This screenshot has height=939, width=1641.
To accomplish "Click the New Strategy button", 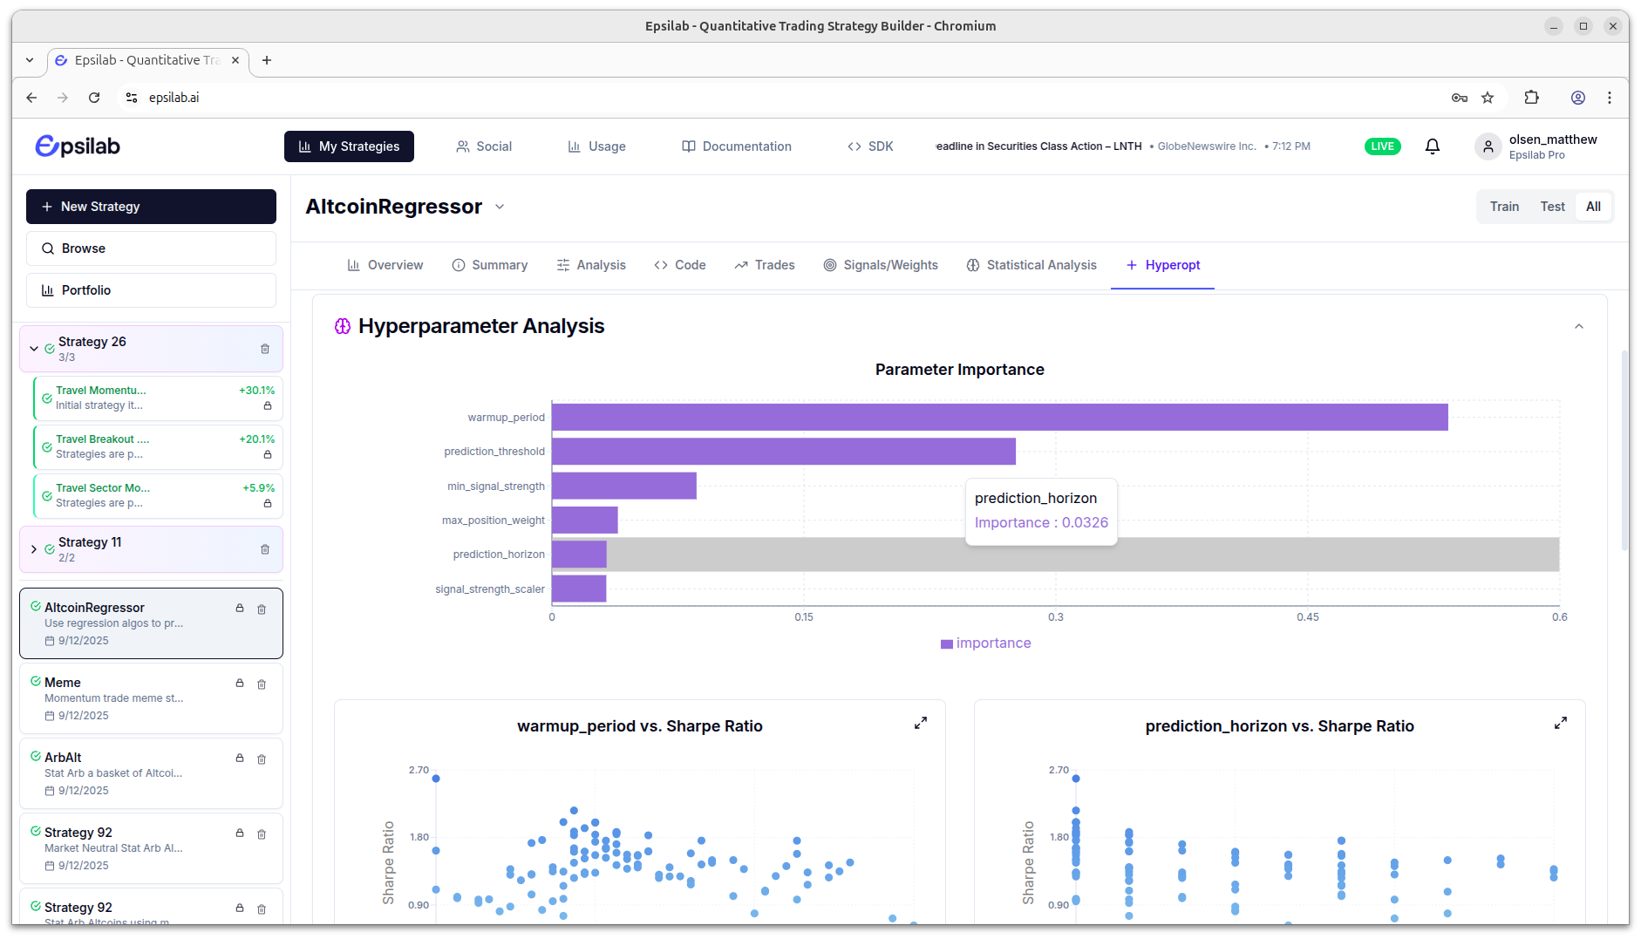I will click(151, 207).
